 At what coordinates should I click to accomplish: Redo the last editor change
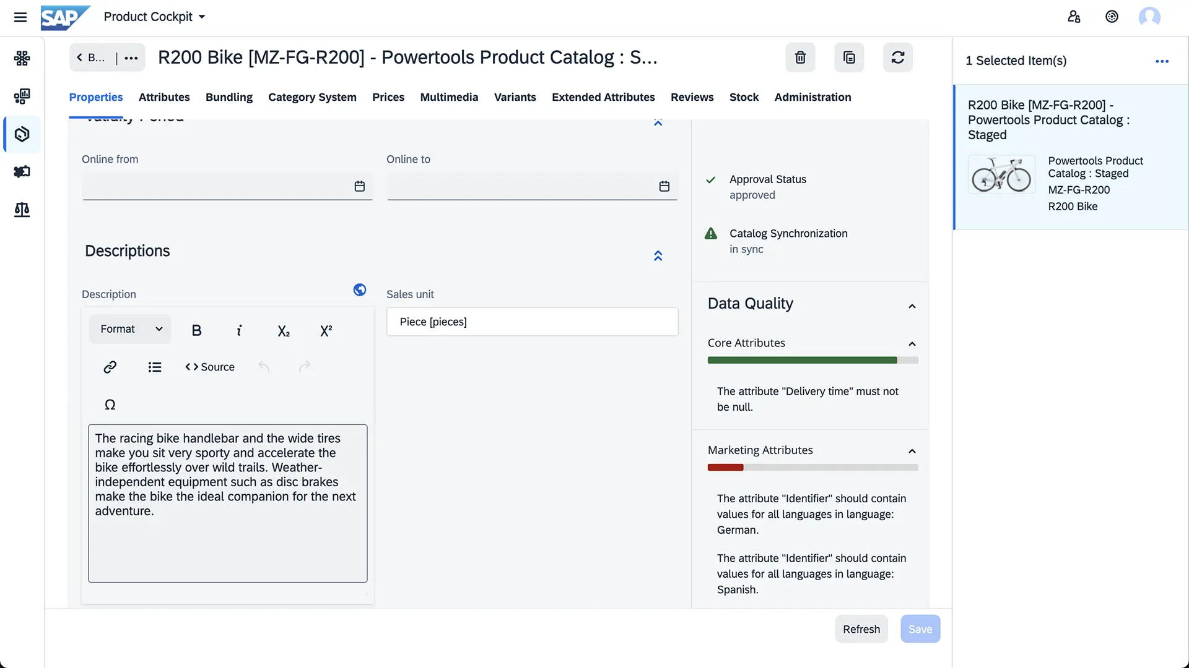coord(305,367)
